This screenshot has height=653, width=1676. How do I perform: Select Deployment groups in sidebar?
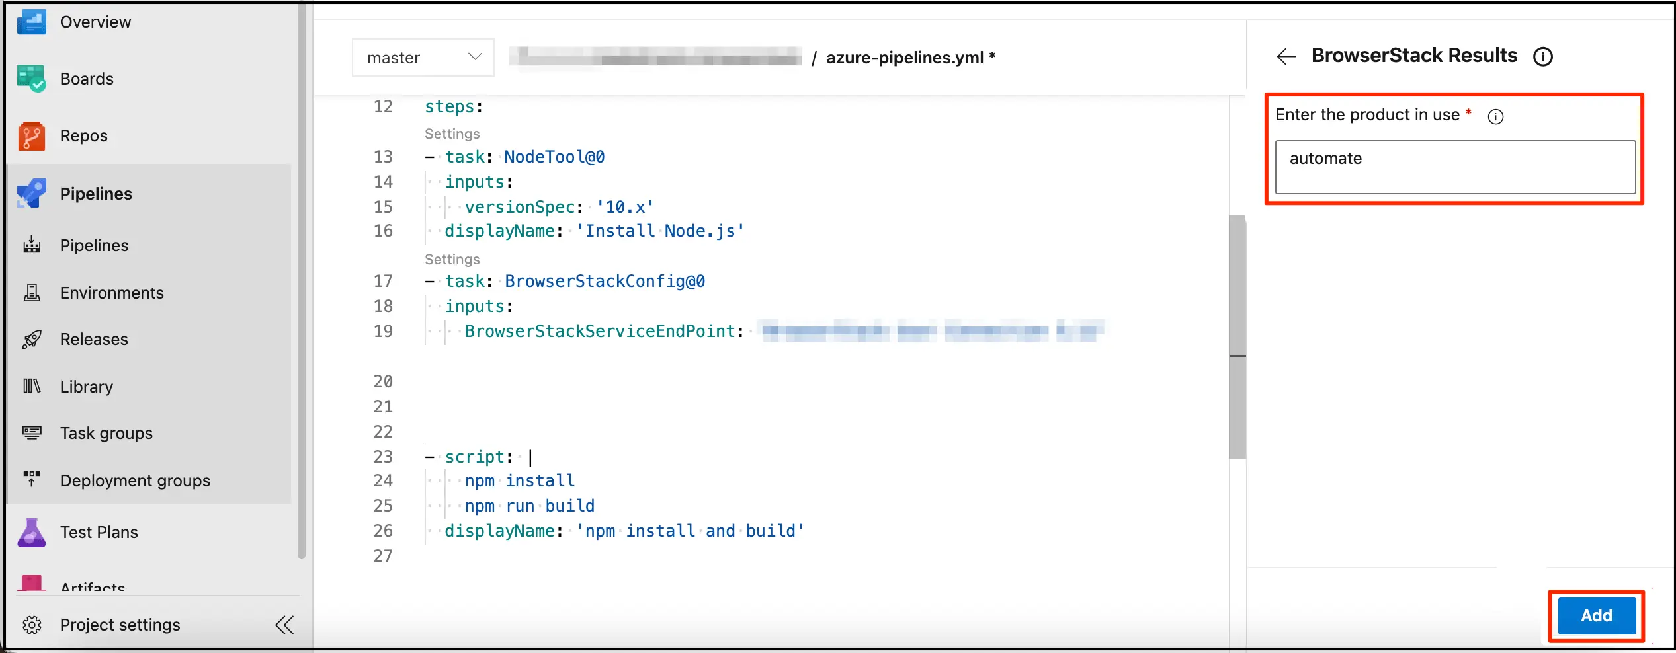click(135, 480)
